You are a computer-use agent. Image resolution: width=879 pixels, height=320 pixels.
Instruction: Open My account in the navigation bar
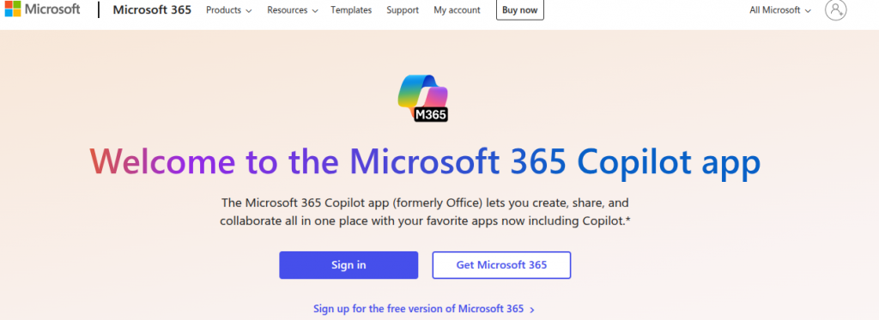[x=457, y=10]
